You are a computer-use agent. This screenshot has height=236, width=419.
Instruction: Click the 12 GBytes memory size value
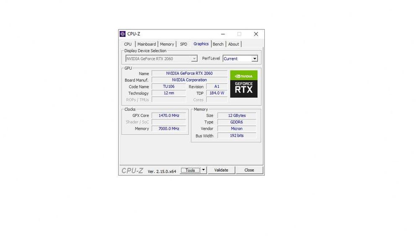(x=237, y=115)
